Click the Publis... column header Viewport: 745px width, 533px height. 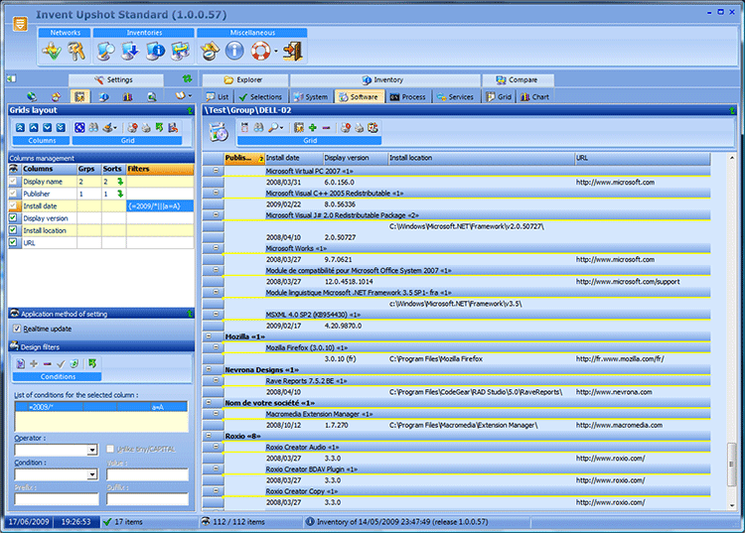pyautogui.click(x=244, y=158)
